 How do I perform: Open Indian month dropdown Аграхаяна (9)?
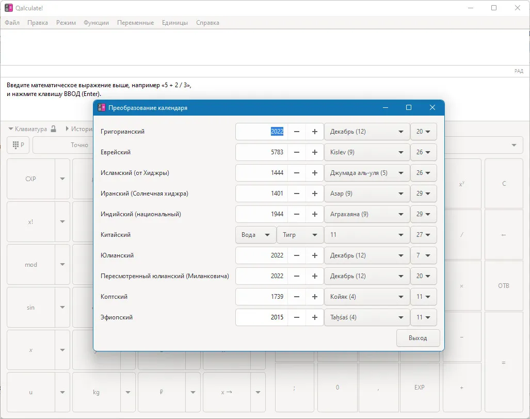point(367,214)
